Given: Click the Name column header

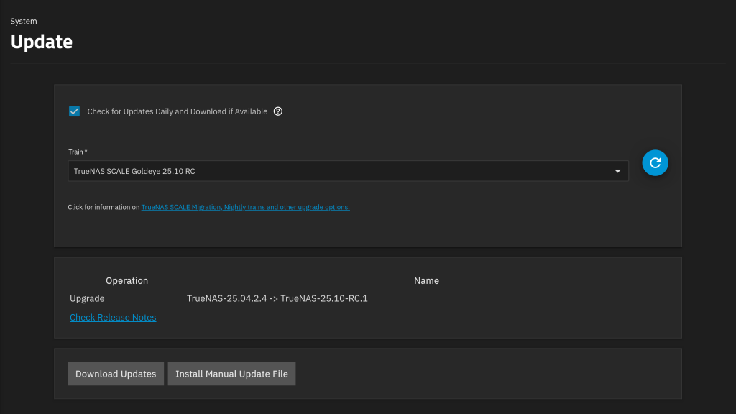Looking at the screenshot, I should [x=426, y=280].
